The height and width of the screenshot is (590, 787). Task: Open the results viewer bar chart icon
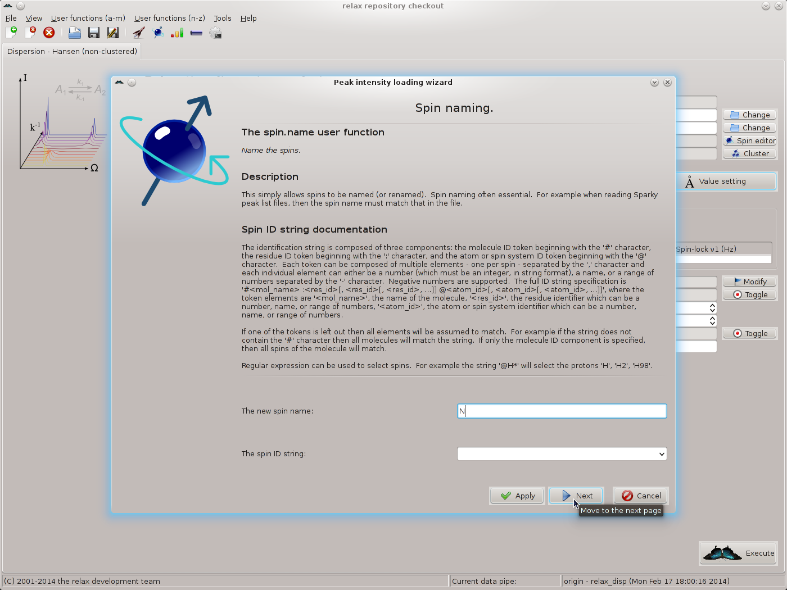click(x=177, y=33)
